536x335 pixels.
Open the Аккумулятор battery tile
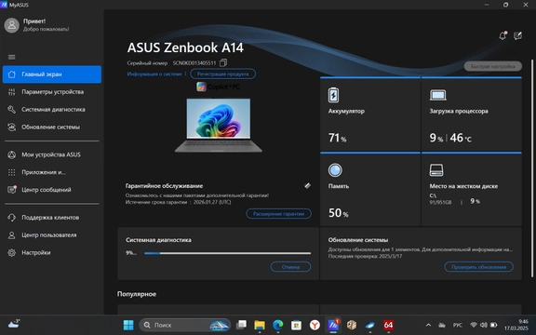pos(370,114)
